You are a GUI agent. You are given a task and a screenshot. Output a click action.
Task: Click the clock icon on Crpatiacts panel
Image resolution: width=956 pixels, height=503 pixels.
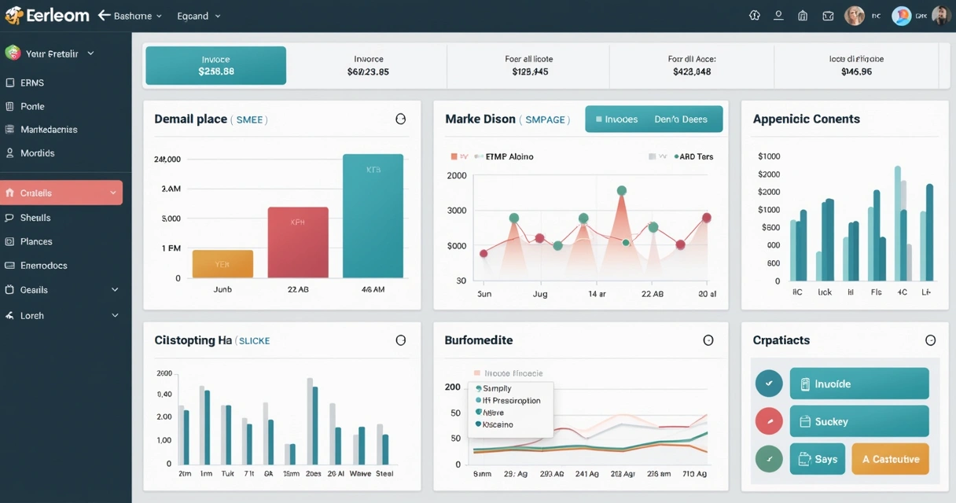click(930, 340)
